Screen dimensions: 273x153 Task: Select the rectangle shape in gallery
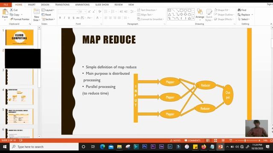click(x=181, y=10)
